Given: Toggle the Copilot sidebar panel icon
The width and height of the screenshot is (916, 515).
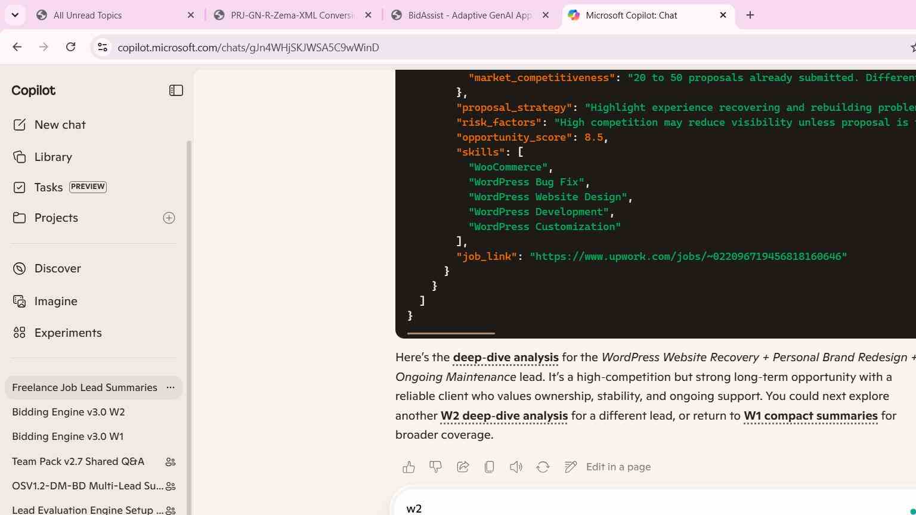Looking at the screenshot, I should tap(176, 91).
